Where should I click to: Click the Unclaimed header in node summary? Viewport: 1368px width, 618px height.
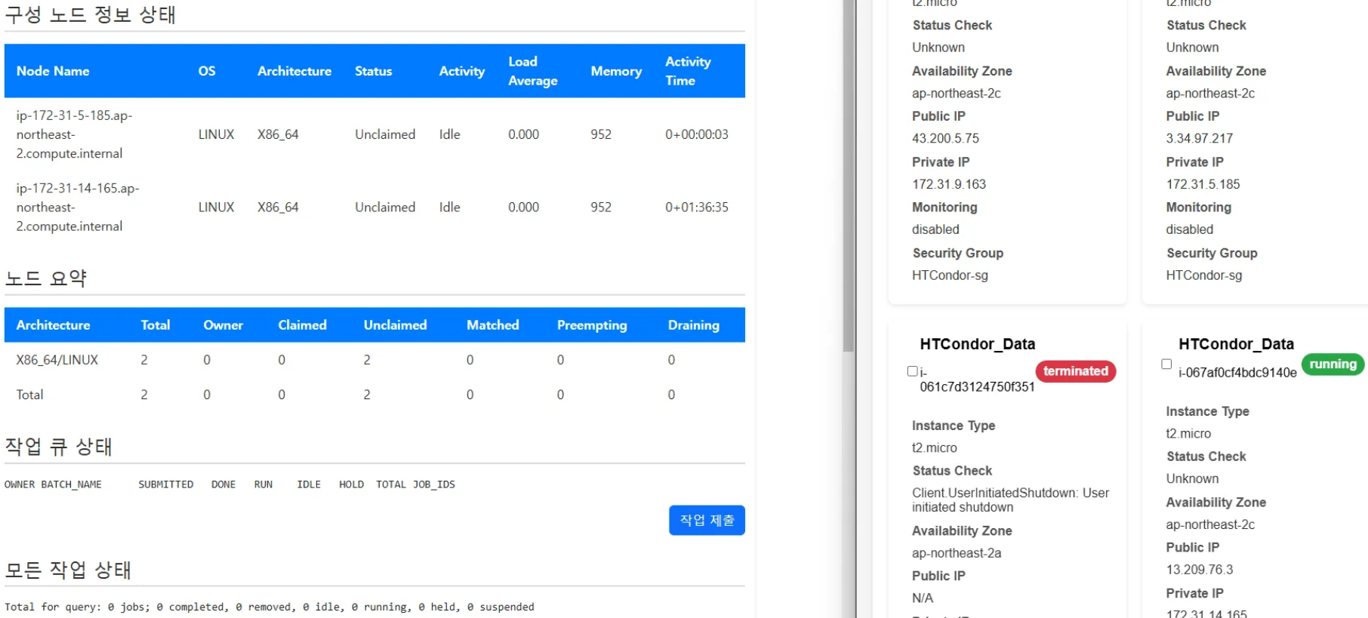(x=395, y=325)
